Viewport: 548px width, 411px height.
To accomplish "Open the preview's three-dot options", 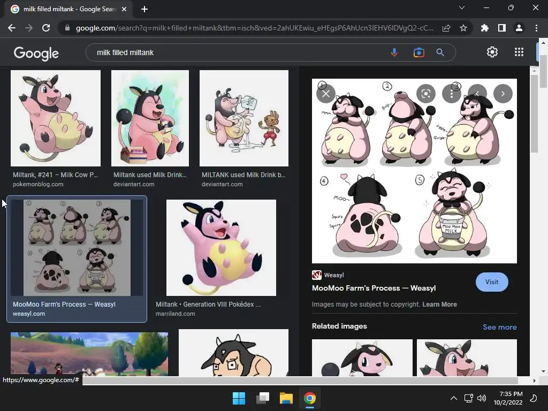I will [452, 94].
